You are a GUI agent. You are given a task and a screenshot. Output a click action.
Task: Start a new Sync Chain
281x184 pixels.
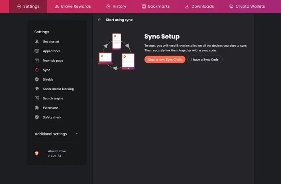(165, 60)
